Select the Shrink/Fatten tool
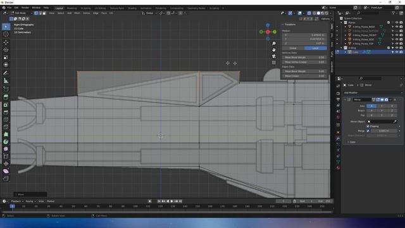The image size is (405, 228). click(6, 163)
